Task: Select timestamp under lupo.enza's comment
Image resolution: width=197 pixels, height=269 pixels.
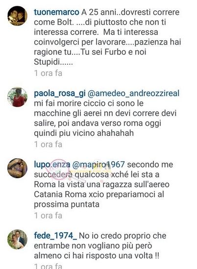Action: pyautogui.click(x=48, y=216)
